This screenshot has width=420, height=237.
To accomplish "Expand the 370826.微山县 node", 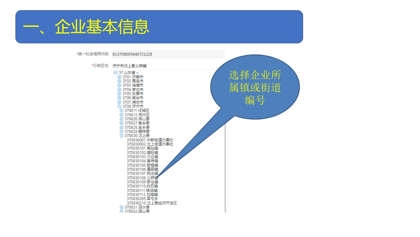I will click(x=122, y=119).
